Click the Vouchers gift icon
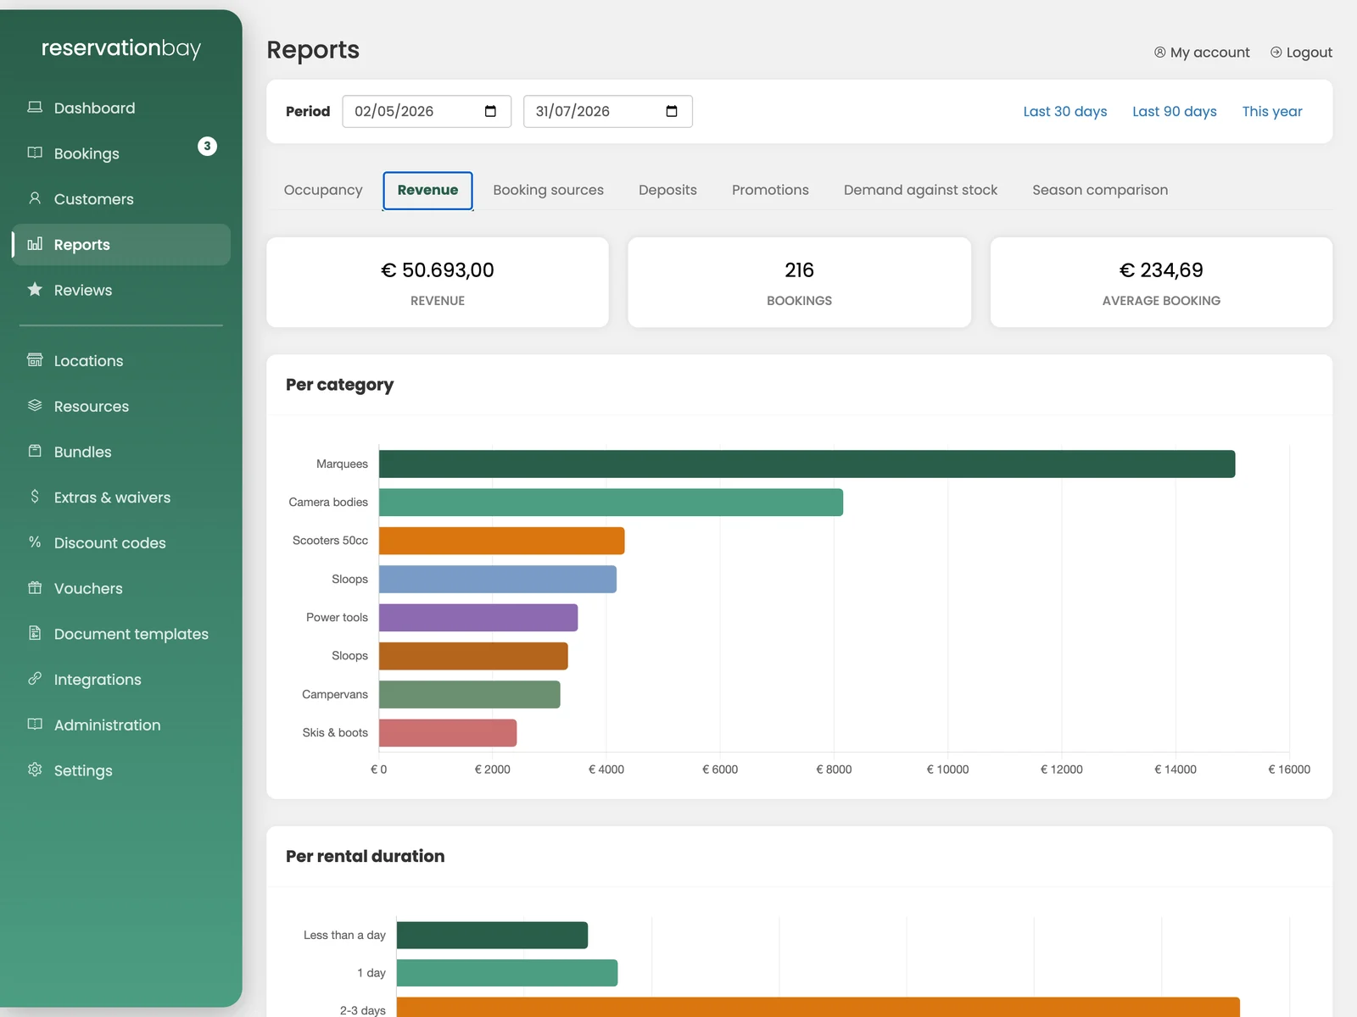This screenshot has width=1357, height=1017. click(35, 587)
